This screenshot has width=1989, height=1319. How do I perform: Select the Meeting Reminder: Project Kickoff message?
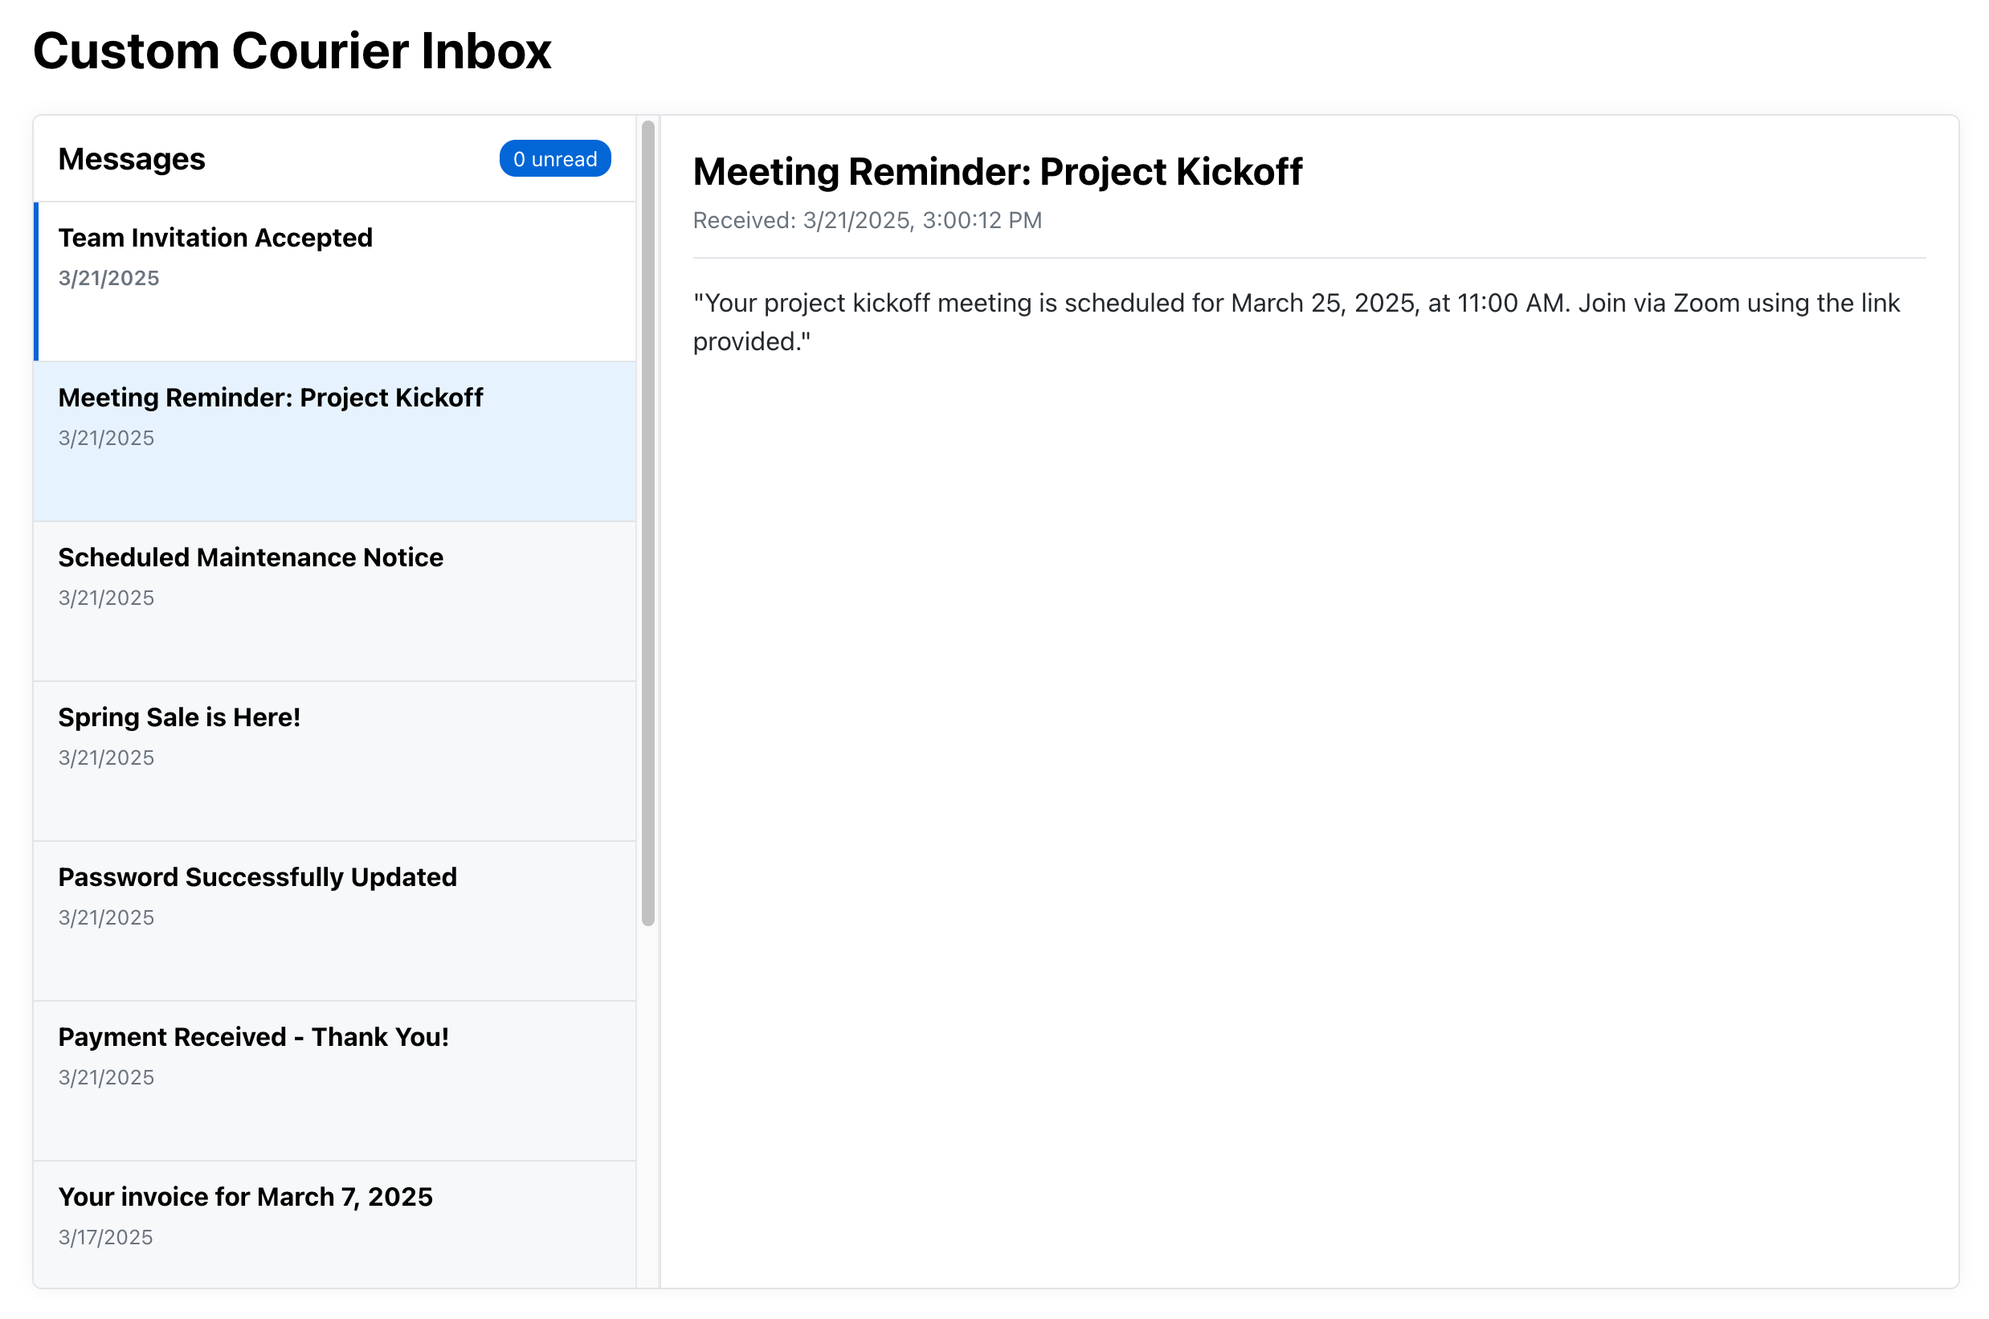[x=271, y=397]
